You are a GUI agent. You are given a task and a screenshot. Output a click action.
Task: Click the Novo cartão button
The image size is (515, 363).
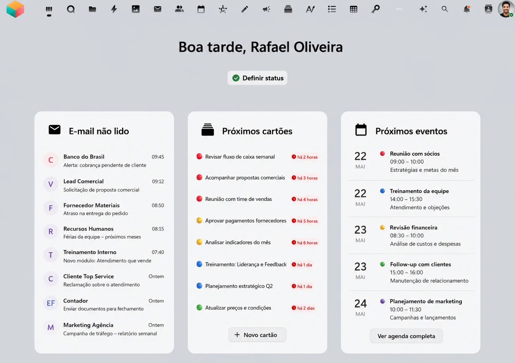tap(257, 335)
